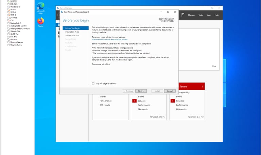Image resolution: width=261 pixels, height=155 pixels.
Task: Go to 'Installation Type' wizard step
Action: click(x=72, y=32)
